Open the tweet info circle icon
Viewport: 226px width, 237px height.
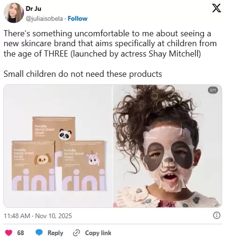pyautogui.click(x=217, y=215)
